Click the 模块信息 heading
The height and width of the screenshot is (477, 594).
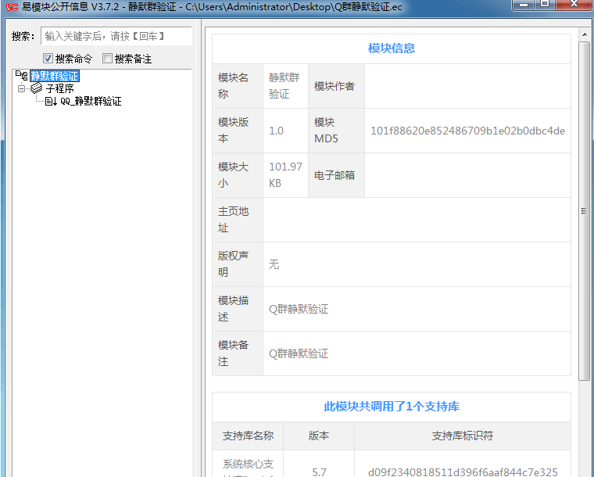[392, 48]
